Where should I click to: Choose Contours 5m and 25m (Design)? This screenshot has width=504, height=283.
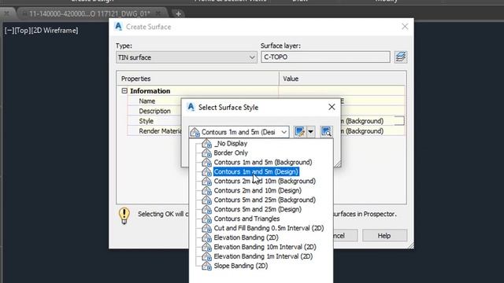[x=258, y=209]
